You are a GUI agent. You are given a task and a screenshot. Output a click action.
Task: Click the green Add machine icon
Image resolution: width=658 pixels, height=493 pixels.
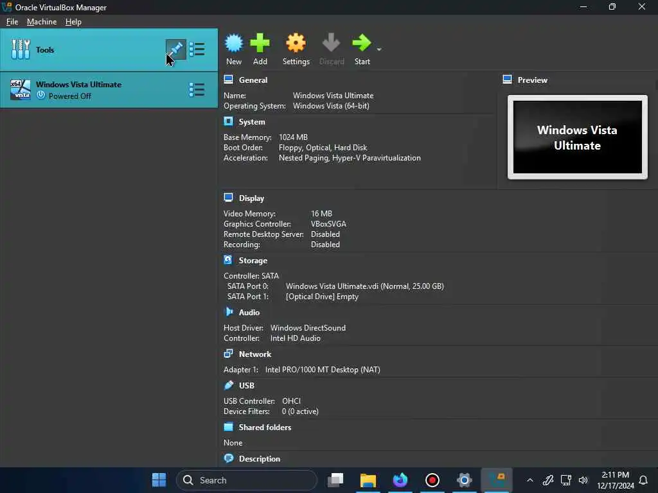[x=260, y=43]
